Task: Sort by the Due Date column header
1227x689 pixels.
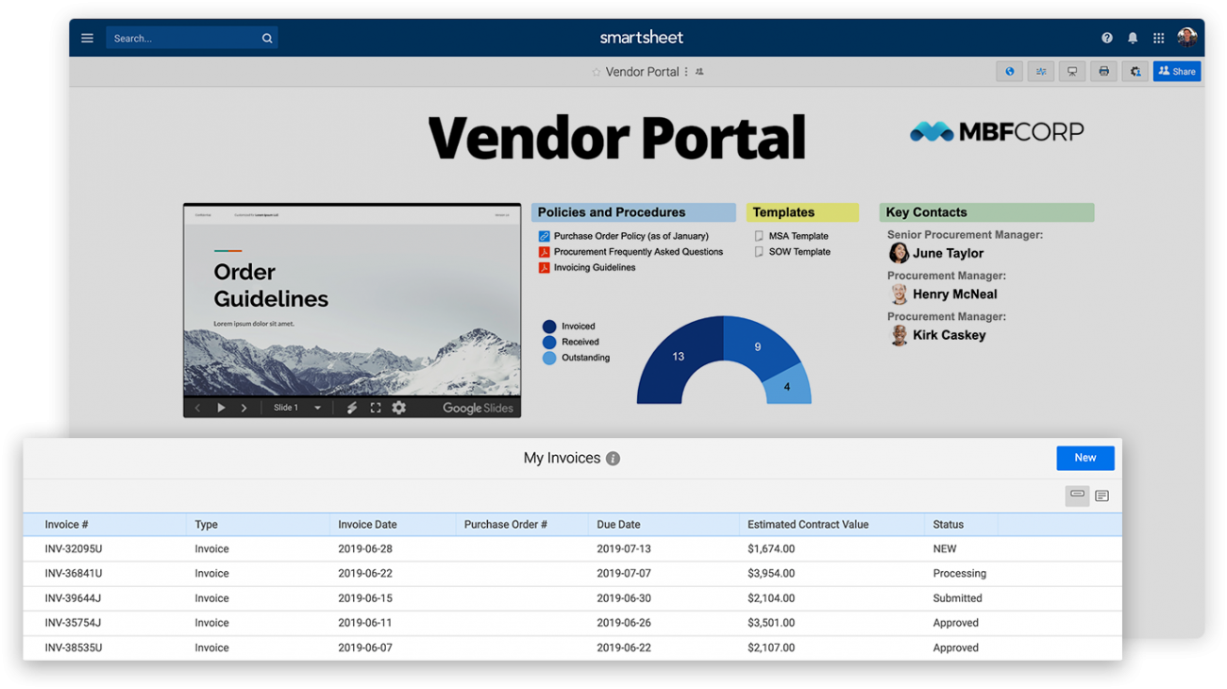Action: coord(618,525)
